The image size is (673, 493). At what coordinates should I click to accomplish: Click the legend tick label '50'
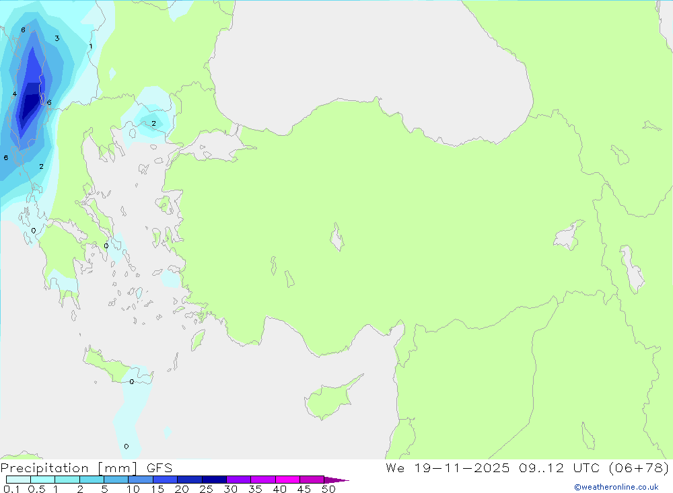[x=328, y=489]
